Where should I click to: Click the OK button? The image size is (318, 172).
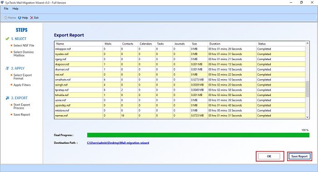pyautogui.click(x=269, y=156)
